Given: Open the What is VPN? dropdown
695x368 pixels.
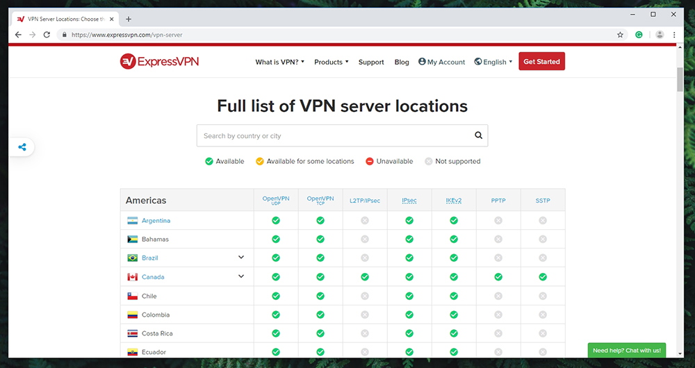Looking at the screenshot, I should (x=279, y=62).
